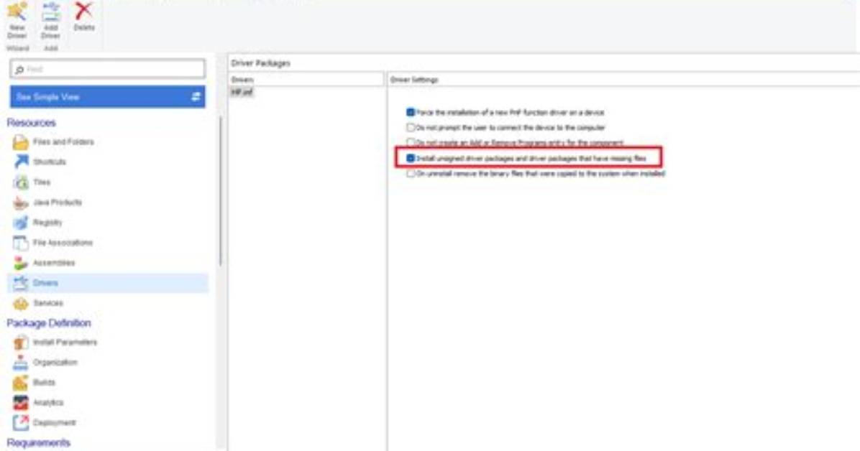The height and width of the screenshot is (451, 860).
Task: Click the Resources section heading
Action: 31,123
